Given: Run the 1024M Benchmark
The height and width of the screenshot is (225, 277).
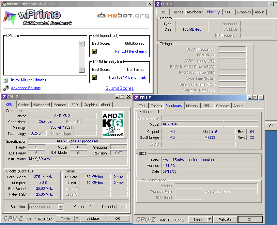Looking at the screenshot, I should click(127, 77).
